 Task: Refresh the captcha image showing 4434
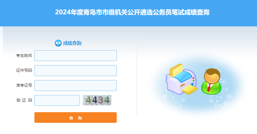coord(97,100)
